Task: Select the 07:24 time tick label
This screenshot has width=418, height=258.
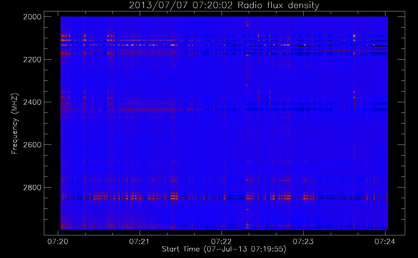Action: tap(385, 241)
